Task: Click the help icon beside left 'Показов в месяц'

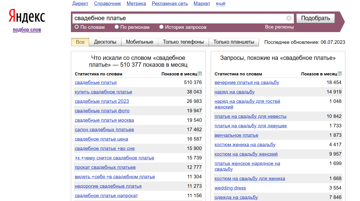Action: point(200,74)
